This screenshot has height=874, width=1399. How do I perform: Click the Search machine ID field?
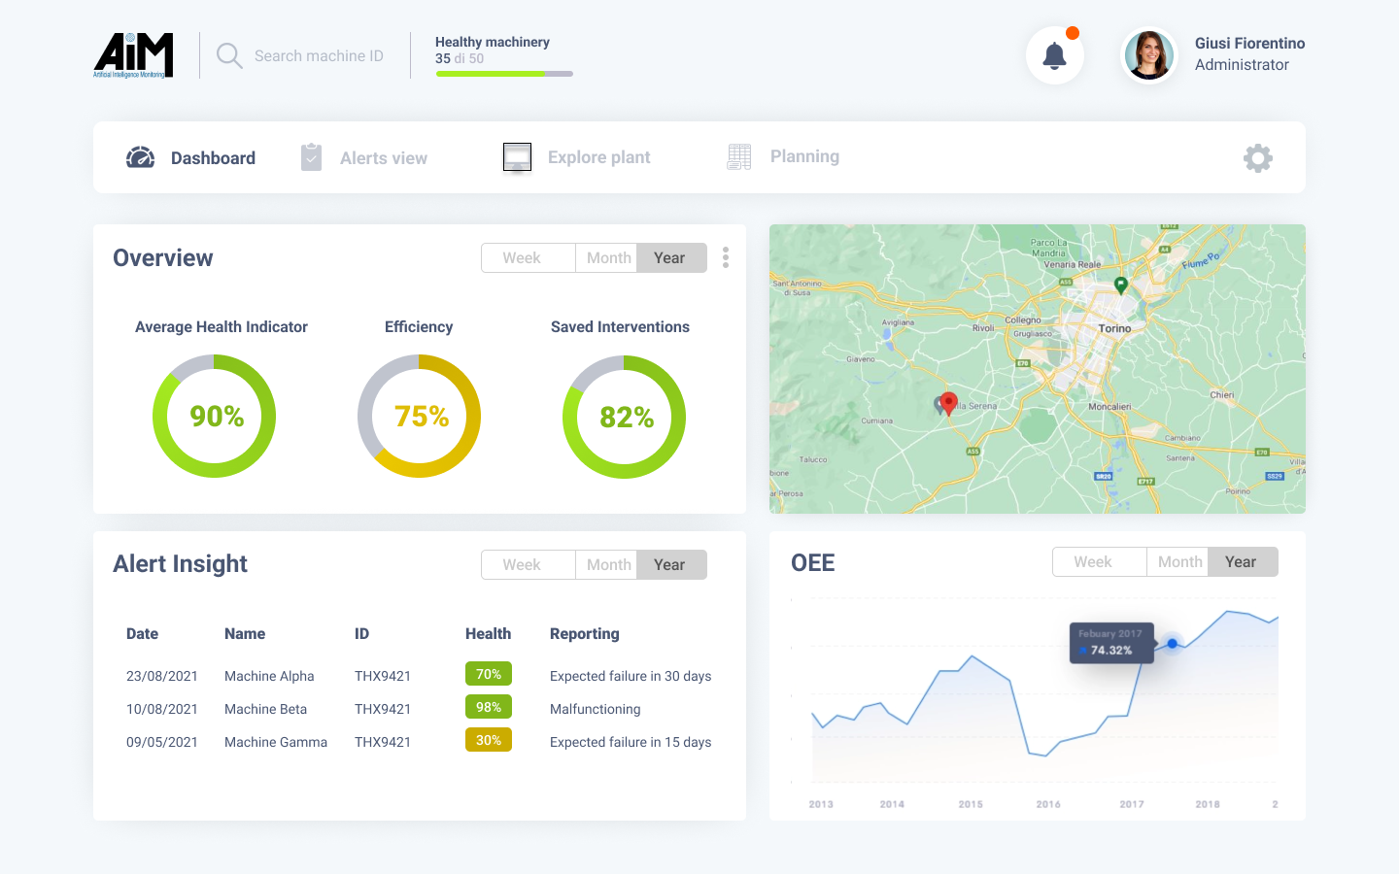319,56
